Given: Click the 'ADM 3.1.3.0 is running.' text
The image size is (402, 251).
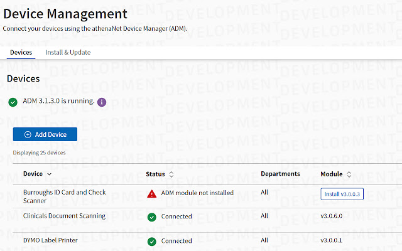Looking at the screenshot, I should (x=58, y=101).
